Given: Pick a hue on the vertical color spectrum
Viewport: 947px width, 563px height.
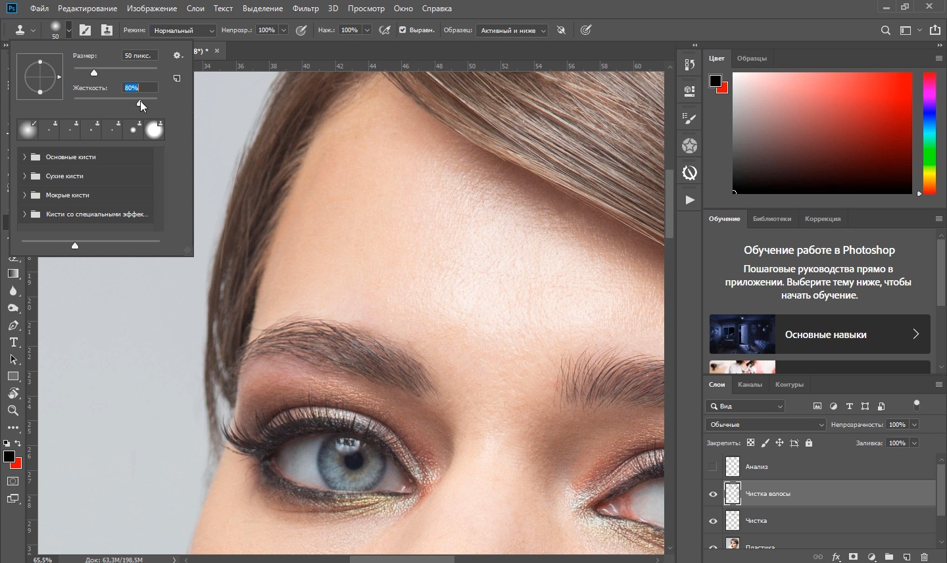Looking at the screenshot, I should tap(929, 133).
